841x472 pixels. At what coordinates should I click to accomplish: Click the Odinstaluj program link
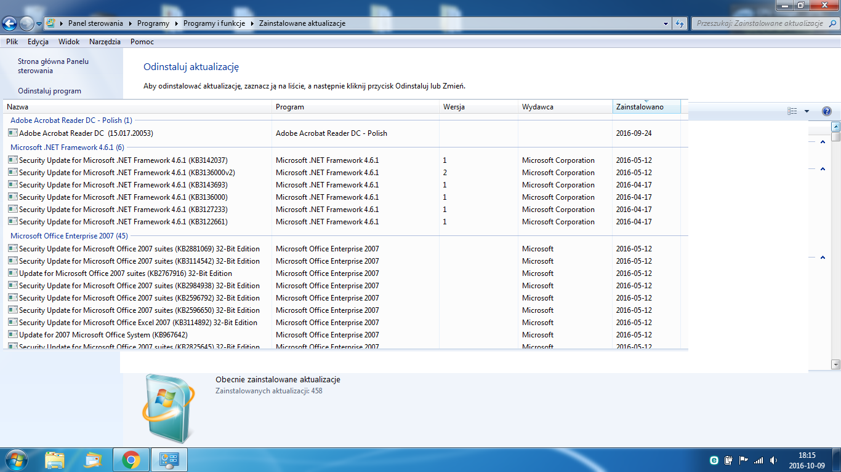[49, 91]
